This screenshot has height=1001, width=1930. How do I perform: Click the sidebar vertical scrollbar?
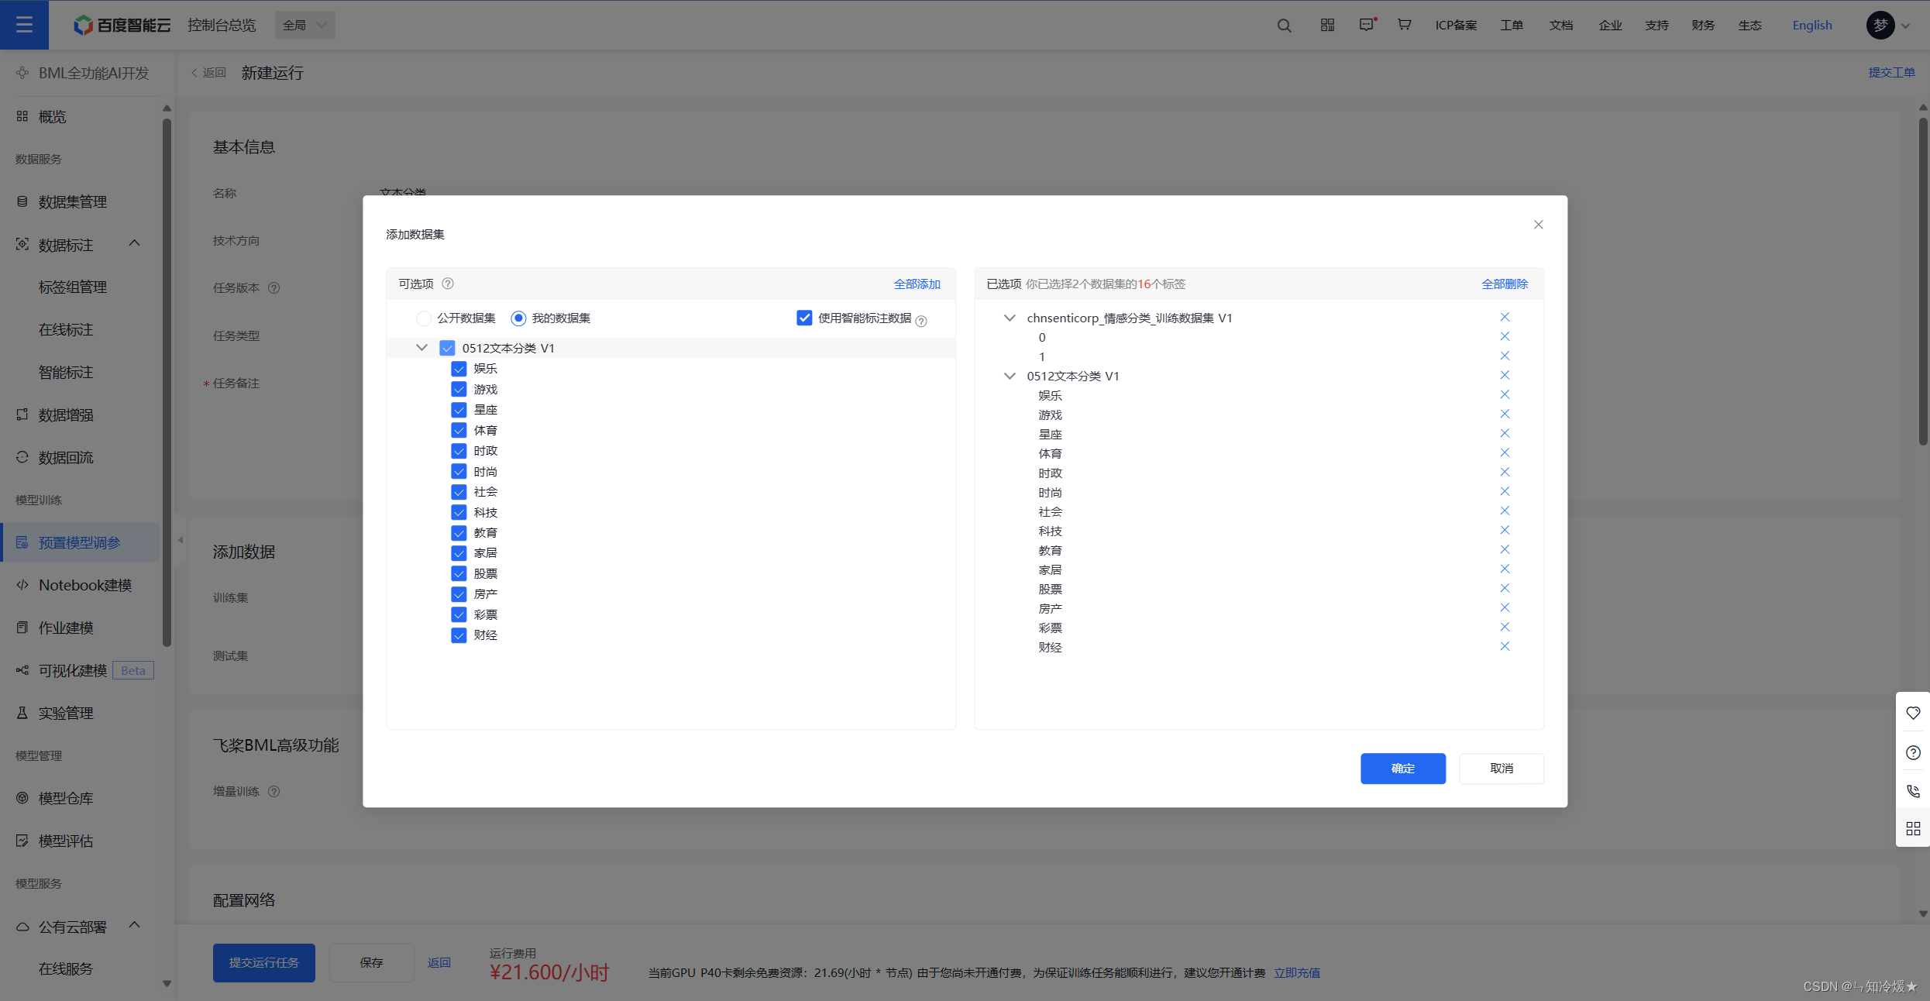(x=167, y=381)
